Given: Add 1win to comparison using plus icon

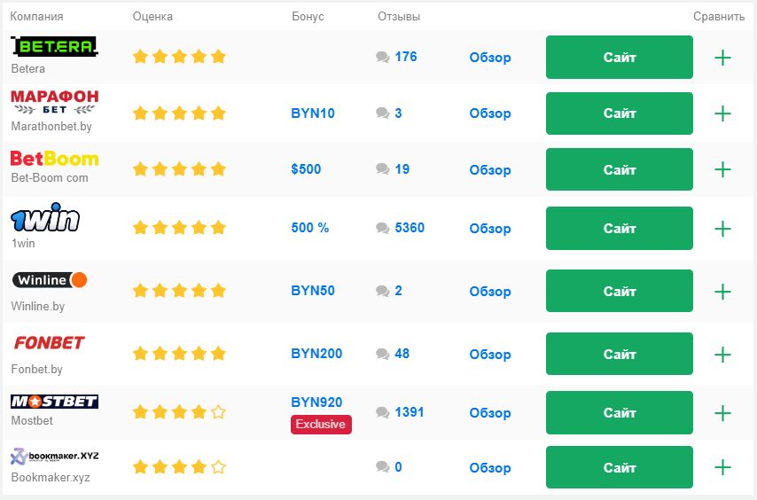Looking at the screenshot, I should 722,229.
